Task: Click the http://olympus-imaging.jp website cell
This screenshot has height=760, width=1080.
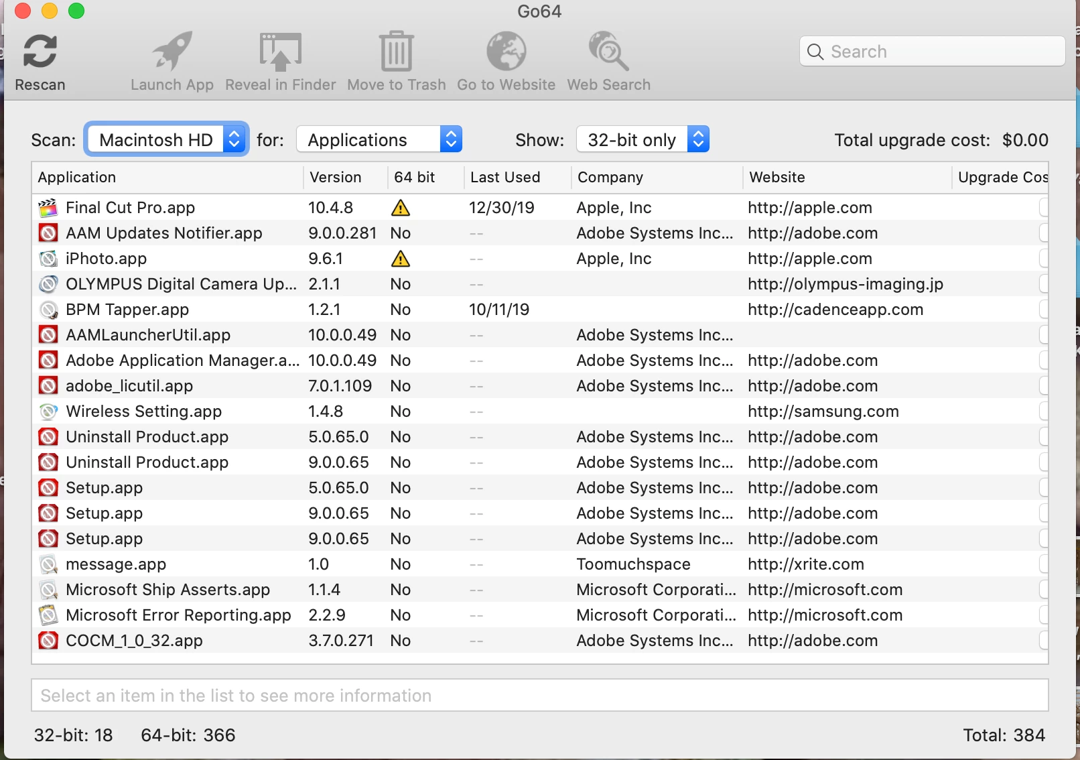Action: coord(846,284)
